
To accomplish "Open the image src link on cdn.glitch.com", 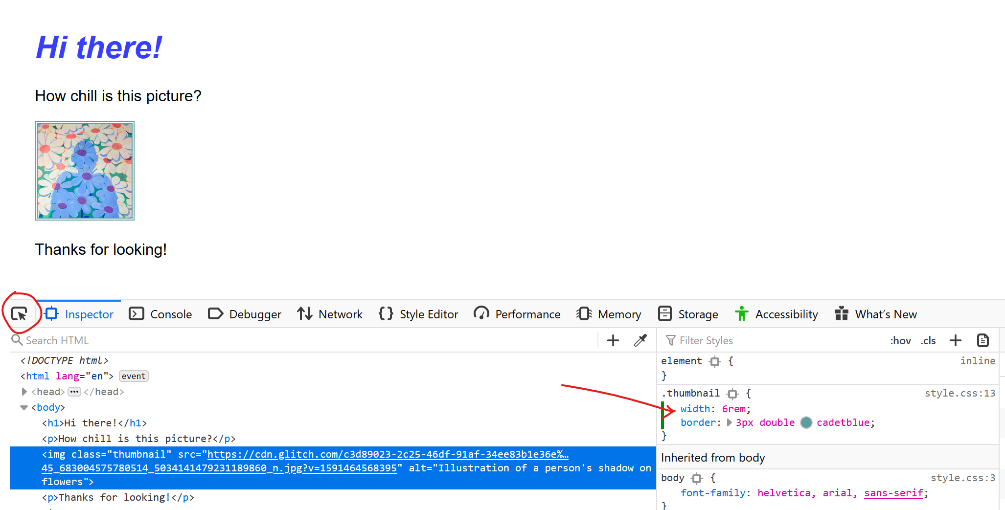I will tap(387, 454).
